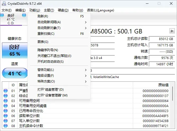177x131 pixels.
Task: Select the 已用寿命百分比 attribute row
Action: tap(86, 111)
